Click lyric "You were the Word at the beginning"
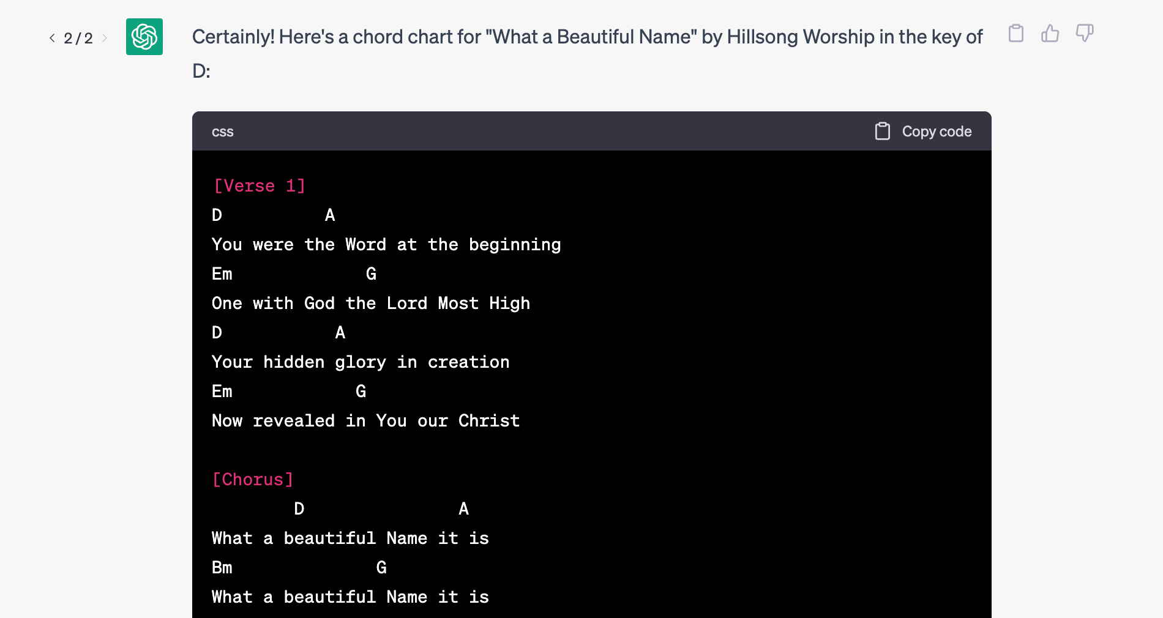Viewport: 1163px width, 618px height. 386,245
